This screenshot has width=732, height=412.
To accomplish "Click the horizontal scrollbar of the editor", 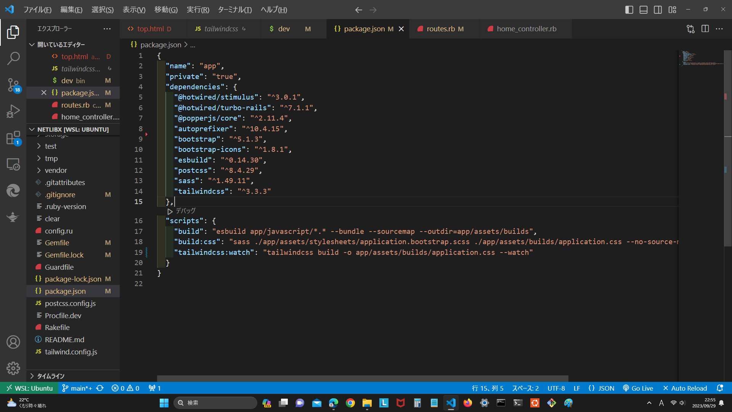I will [x=363, y=378].
